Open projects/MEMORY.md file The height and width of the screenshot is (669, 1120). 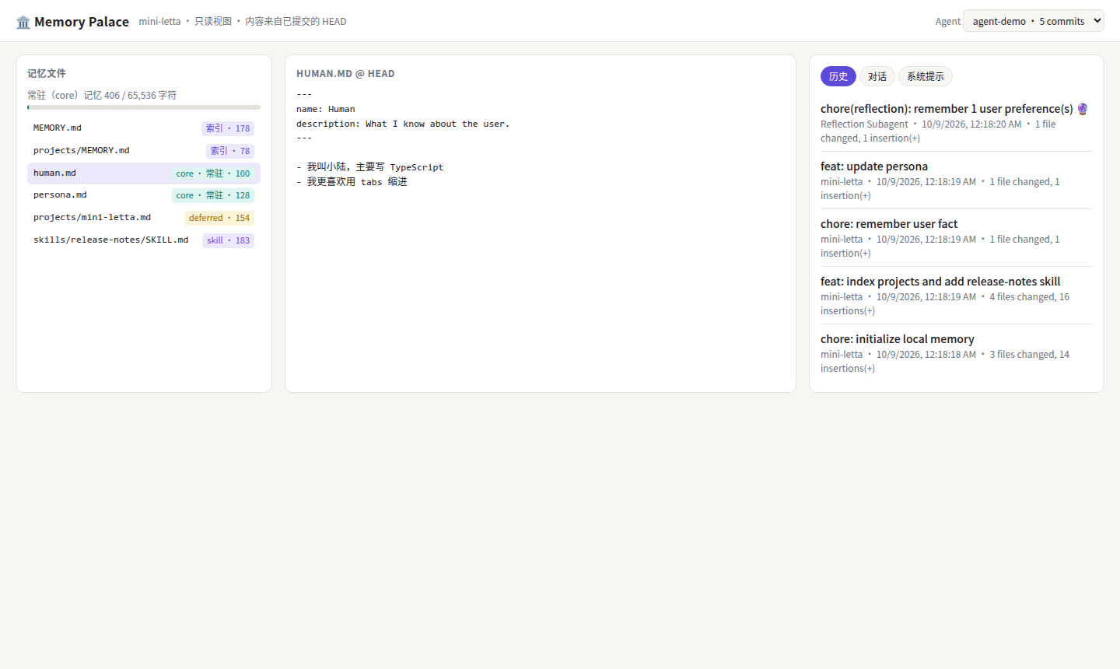(x=144, y=151)
